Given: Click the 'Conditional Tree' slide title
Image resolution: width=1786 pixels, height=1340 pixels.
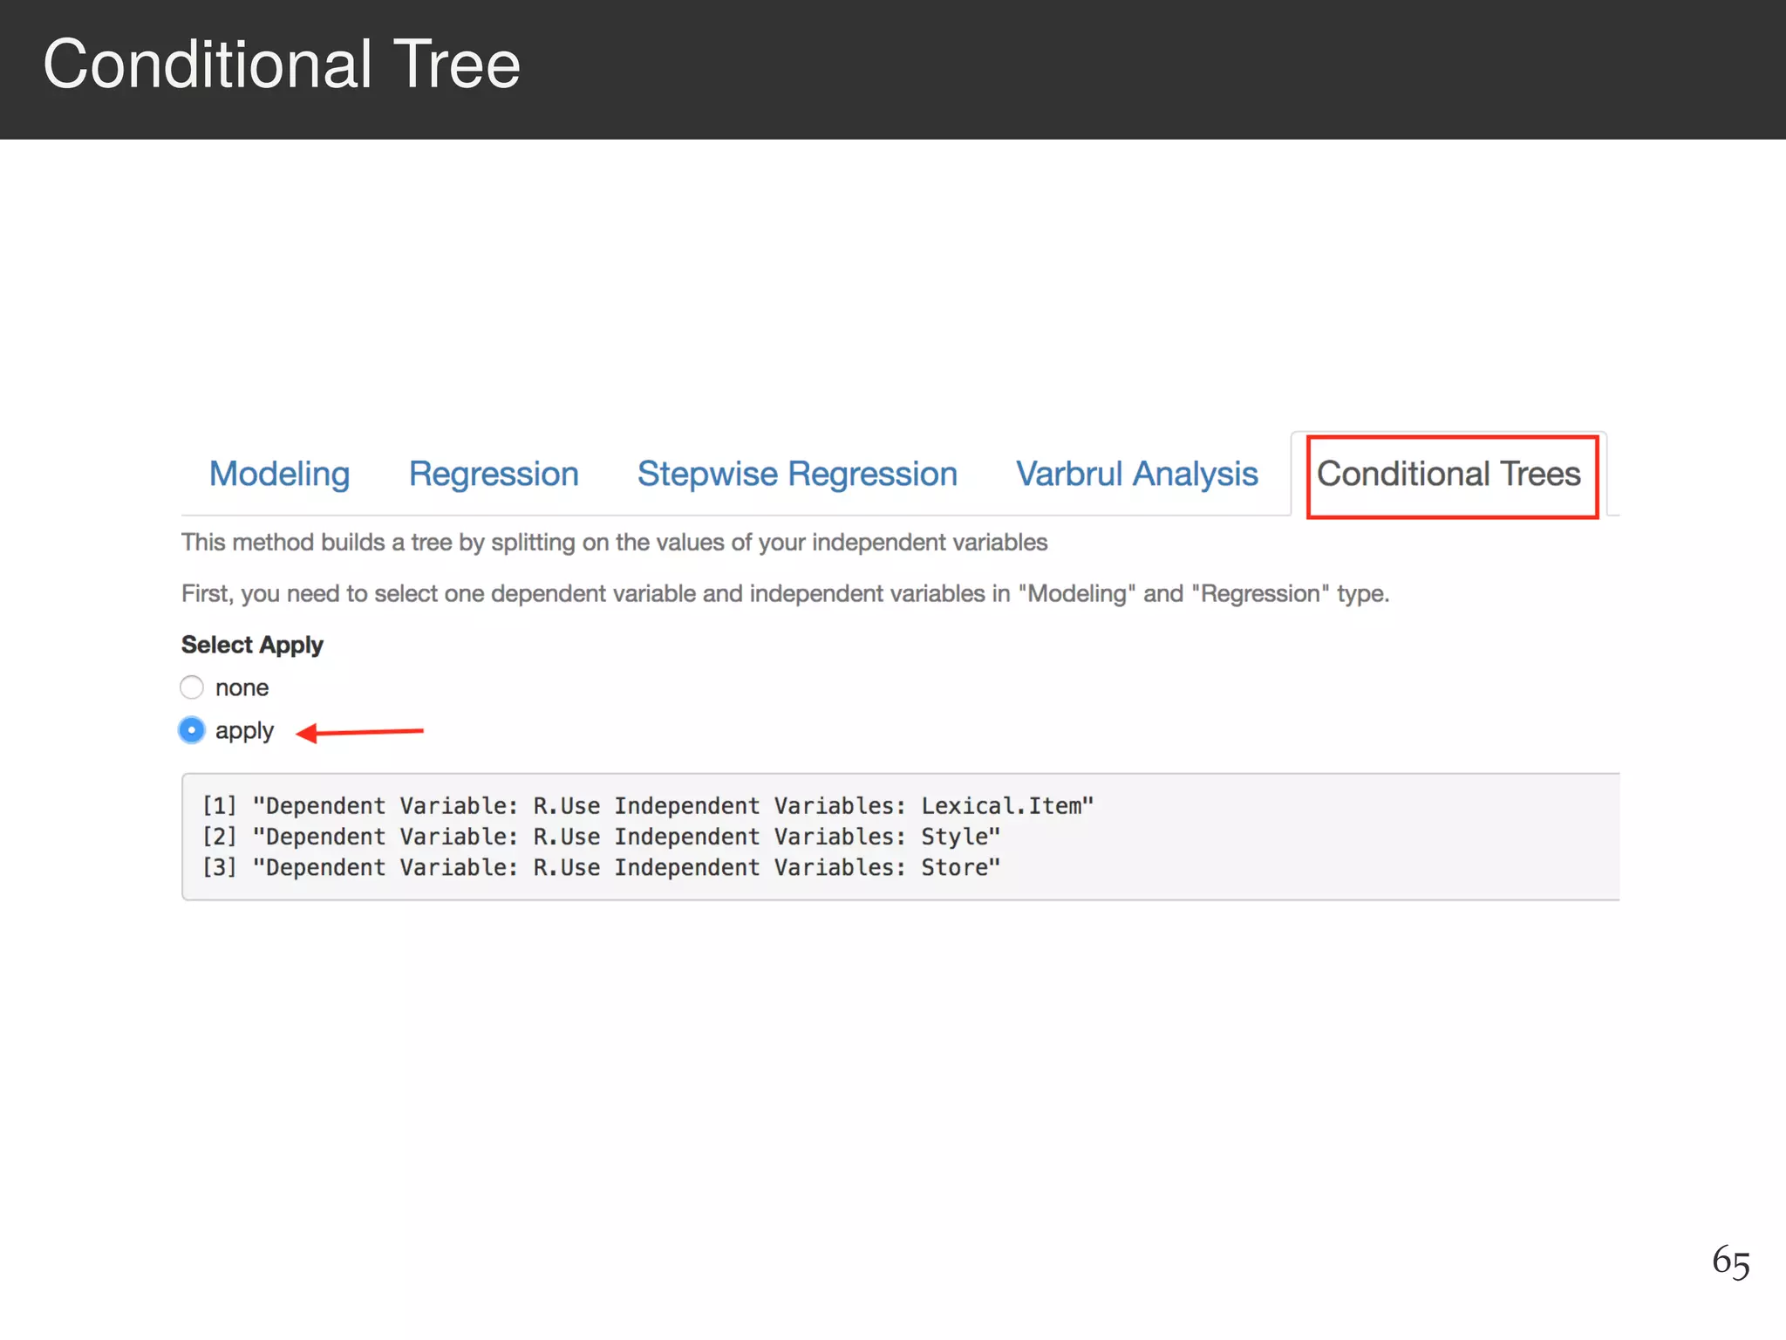Looking at the screenshot, I should pyautogui.click(x=282, y=65).
